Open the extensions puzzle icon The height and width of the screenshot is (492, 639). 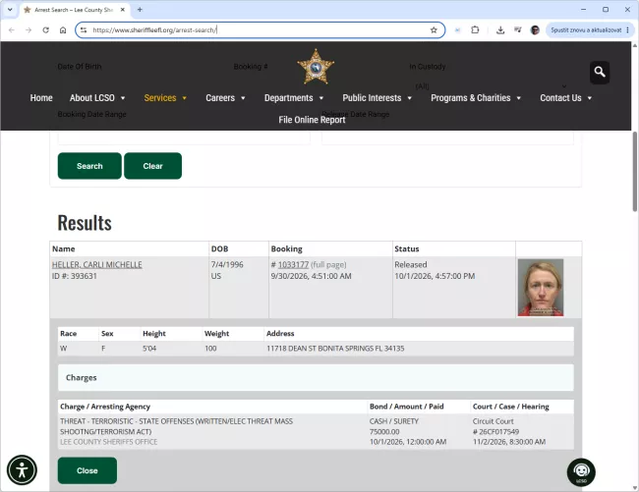click(475, 30)
